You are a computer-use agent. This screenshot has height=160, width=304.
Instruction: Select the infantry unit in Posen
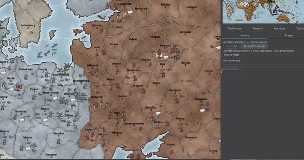[34, 97]
